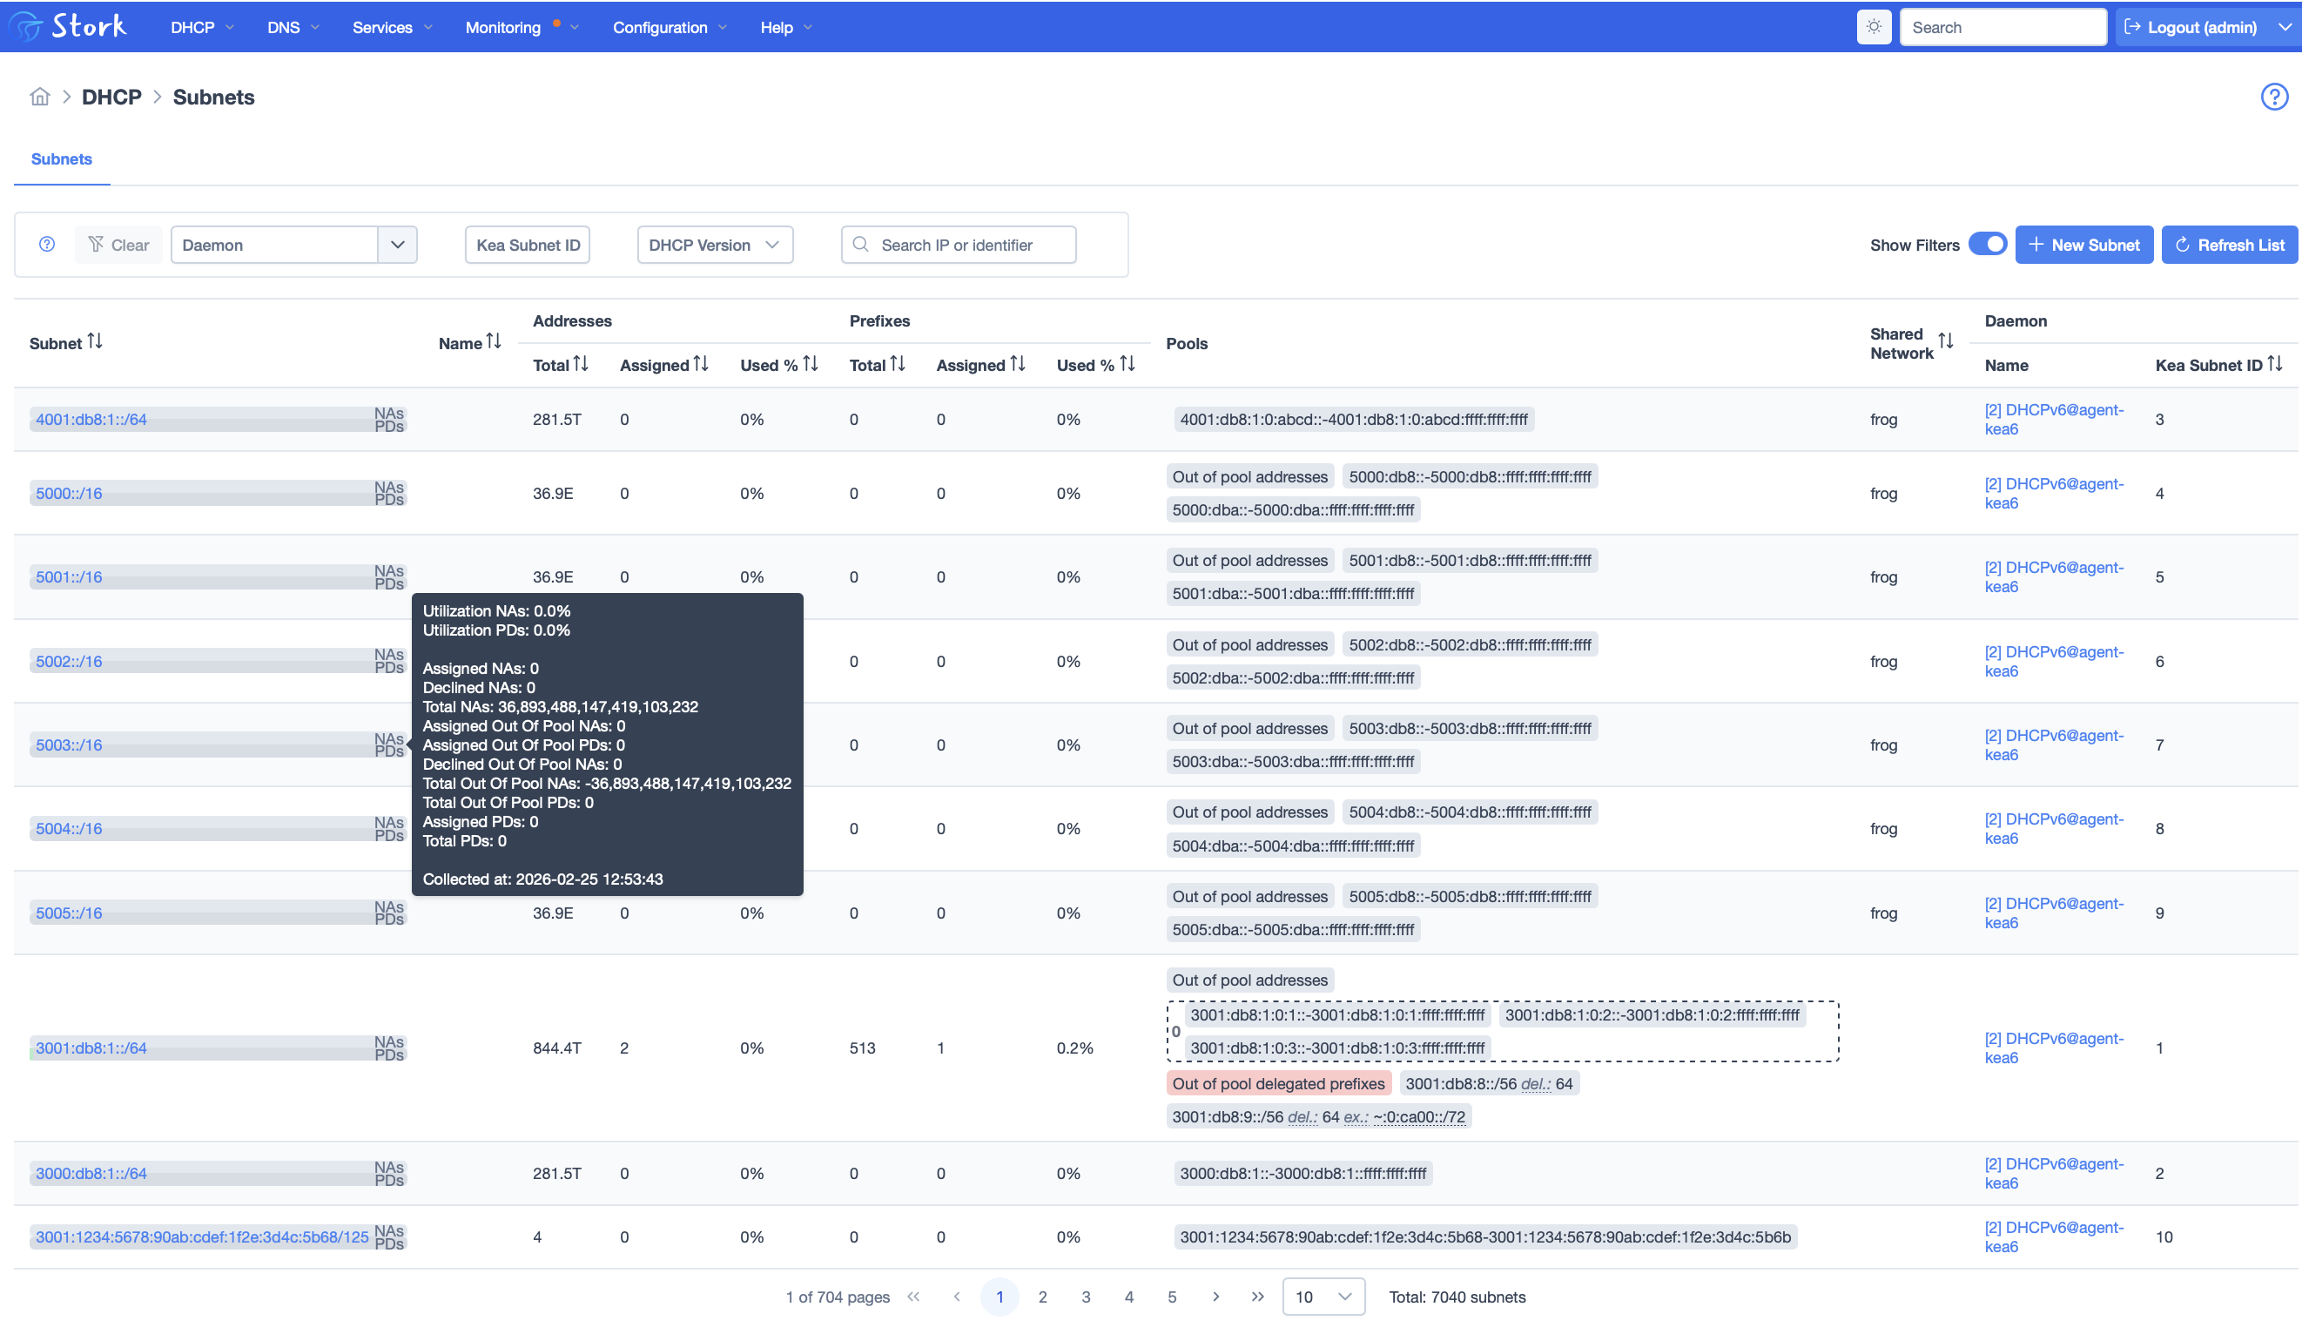Go to page 3 of the subnet list
Image resolution: width=2302 pixels, height=1334 pixels.
pos(1087,1297)
